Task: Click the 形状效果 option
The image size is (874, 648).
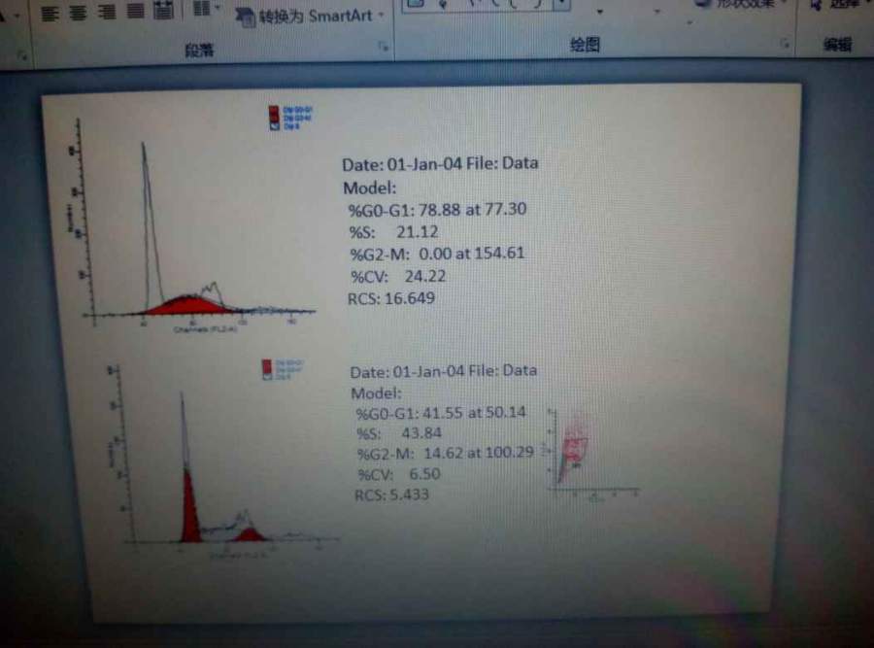Action: [x=743, y=3]
